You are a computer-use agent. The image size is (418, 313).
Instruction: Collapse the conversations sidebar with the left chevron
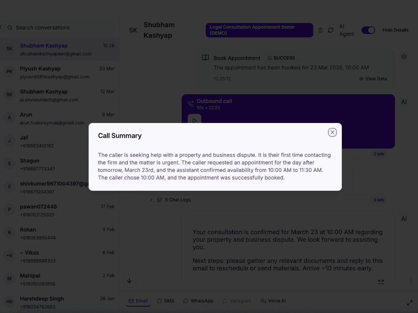(2, 27)
